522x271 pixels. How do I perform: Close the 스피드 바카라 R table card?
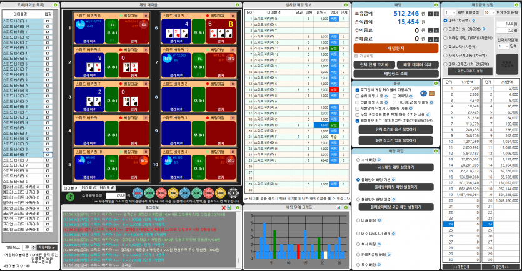point(146,14)
